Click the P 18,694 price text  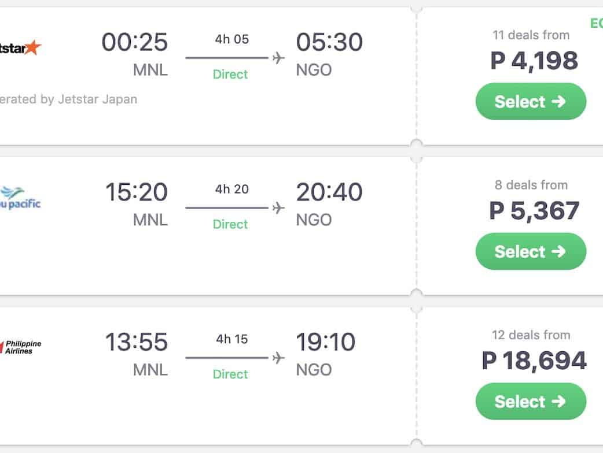pyautogui.click(x=534, y=361)
